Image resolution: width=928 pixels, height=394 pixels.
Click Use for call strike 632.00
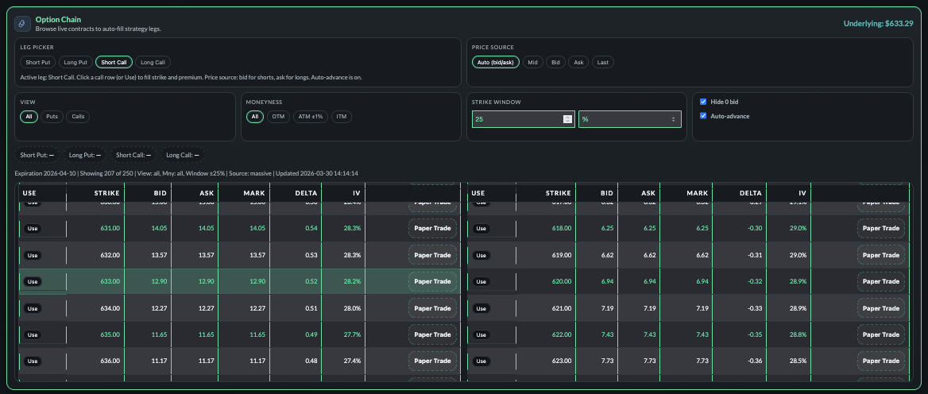[x=33, y=255]
